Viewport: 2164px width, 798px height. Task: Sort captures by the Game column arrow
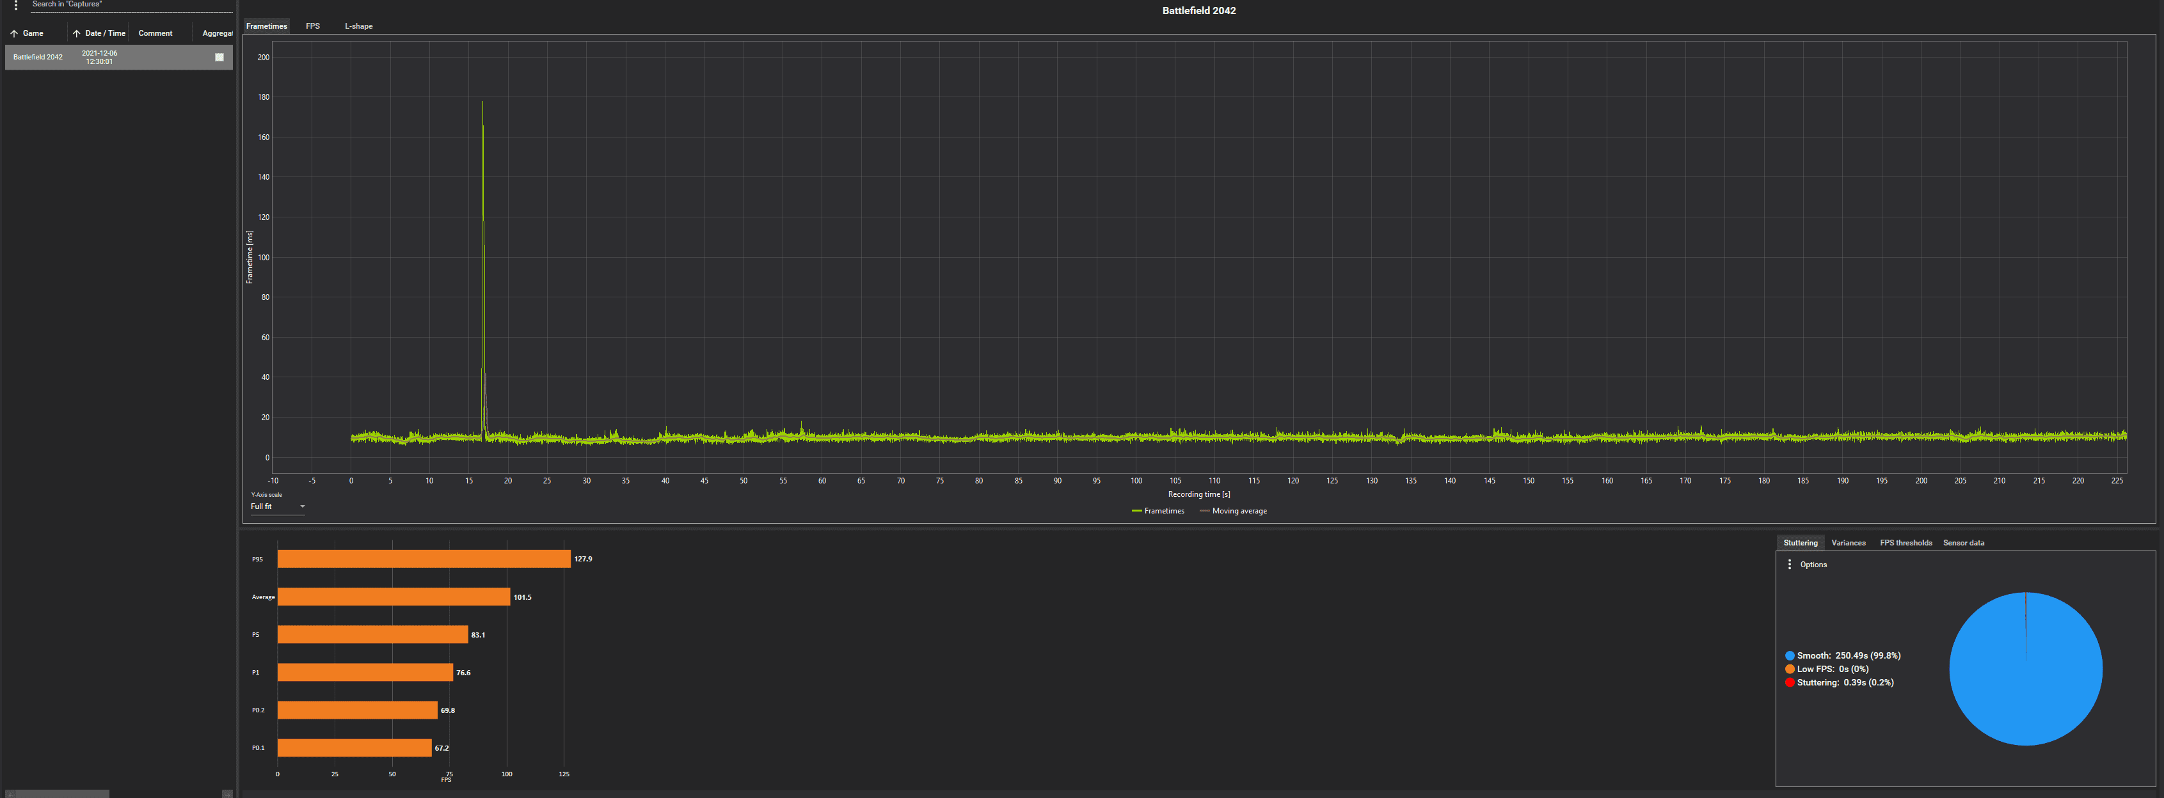point(14,33)
